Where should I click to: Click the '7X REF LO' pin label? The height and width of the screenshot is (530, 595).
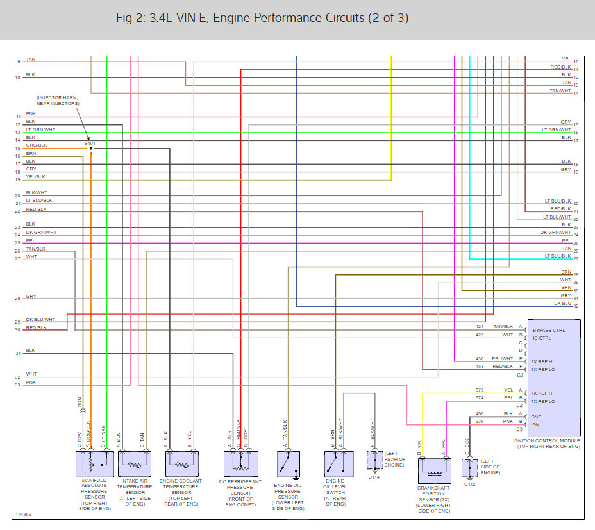542,401
